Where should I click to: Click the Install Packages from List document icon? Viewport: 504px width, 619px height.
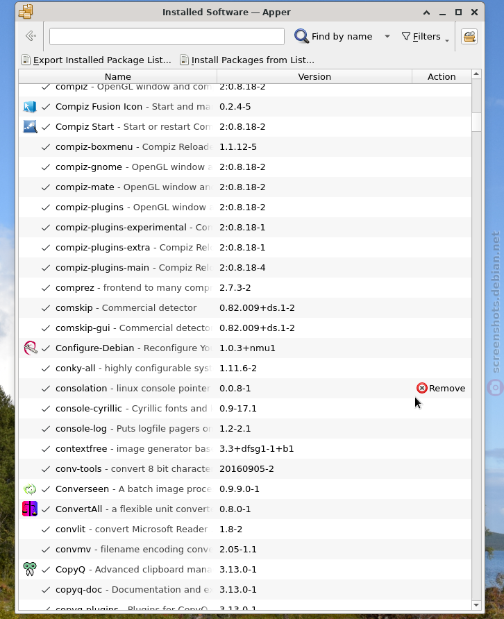click(x=184, y=60)
